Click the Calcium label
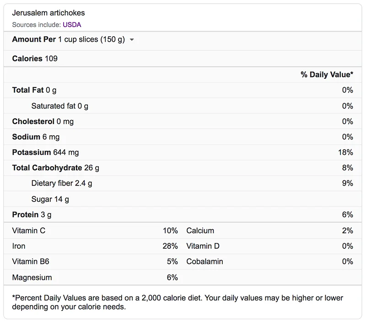The image size is (366, 322). pyautogui.click(x=200, y=231)
